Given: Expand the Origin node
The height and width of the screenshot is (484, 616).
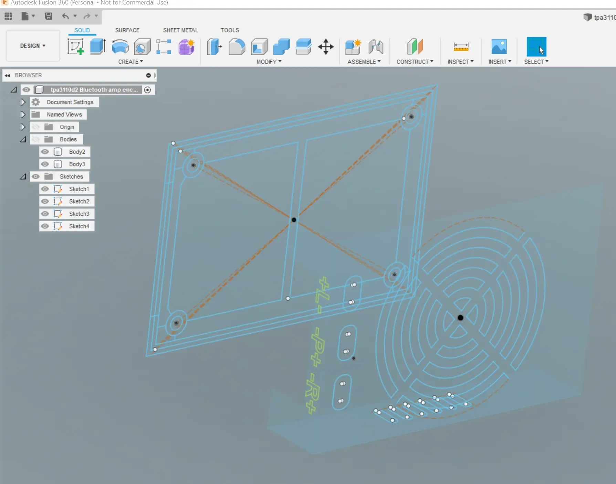Looking at the screenshot, I should click(x=23, y=127).
